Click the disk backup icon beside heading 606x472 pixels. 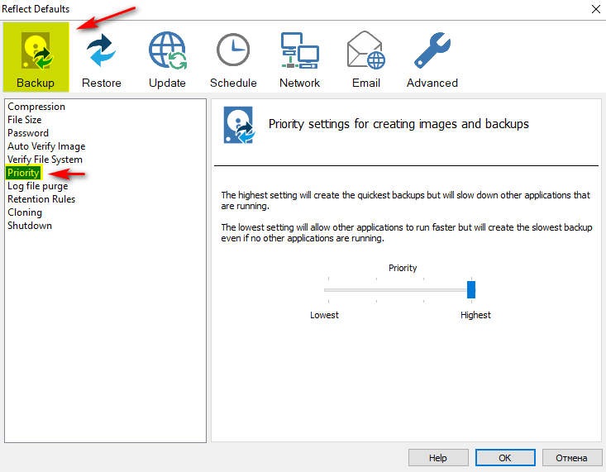[239, 125]
